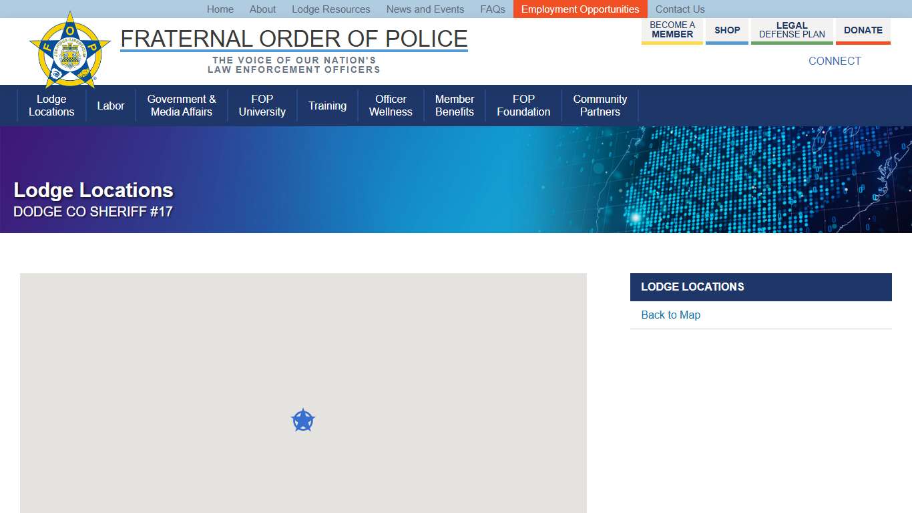Open the Shop button

[x=727, y=30]
